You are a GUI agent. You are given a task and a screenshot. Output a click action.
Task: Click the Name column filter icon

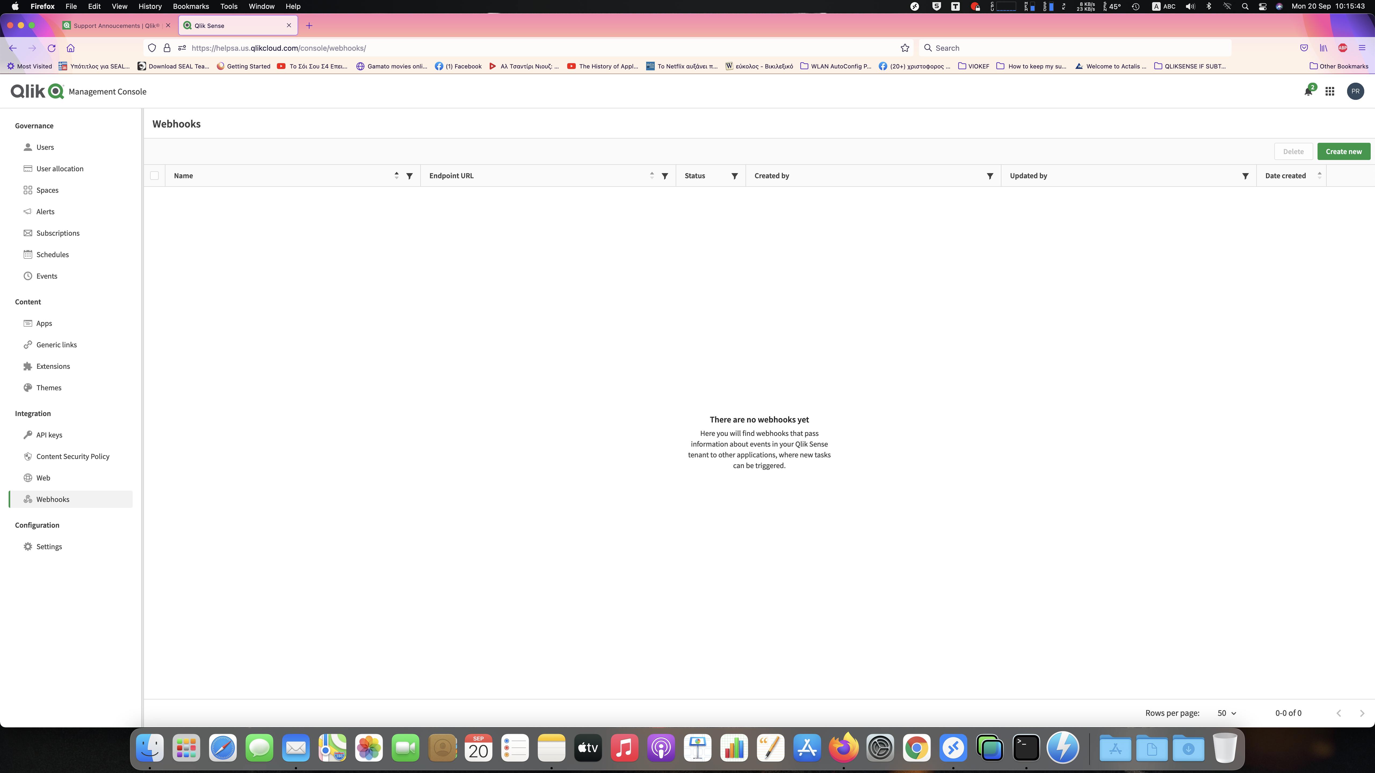coord(409,176)
